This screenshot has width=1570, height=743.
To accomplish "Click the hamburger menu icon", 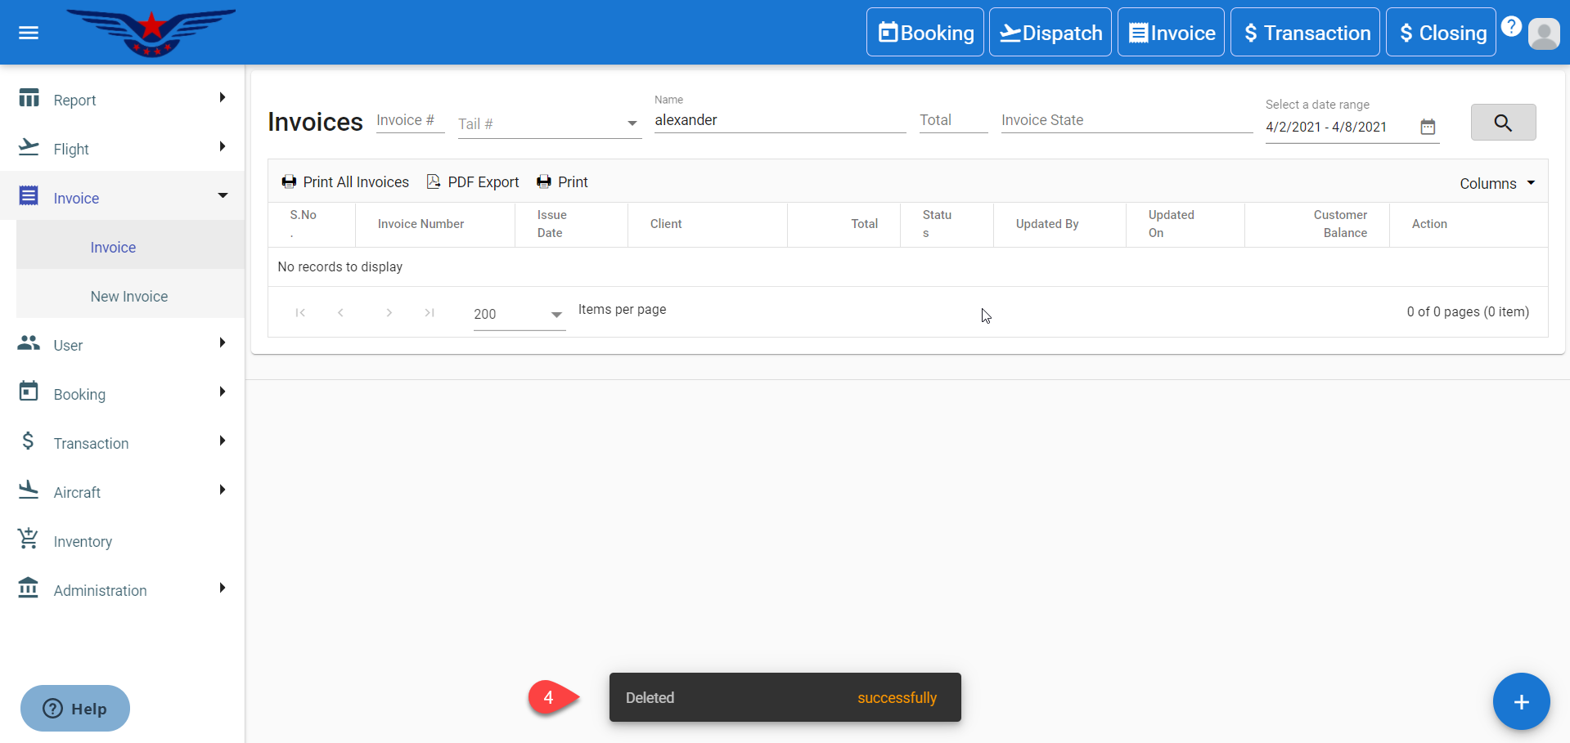I will tap(29, 33).
